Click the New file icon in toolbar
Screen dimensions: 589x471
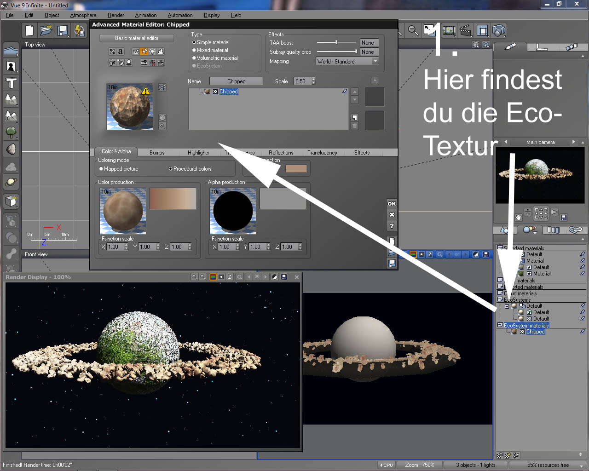[29, 31]
